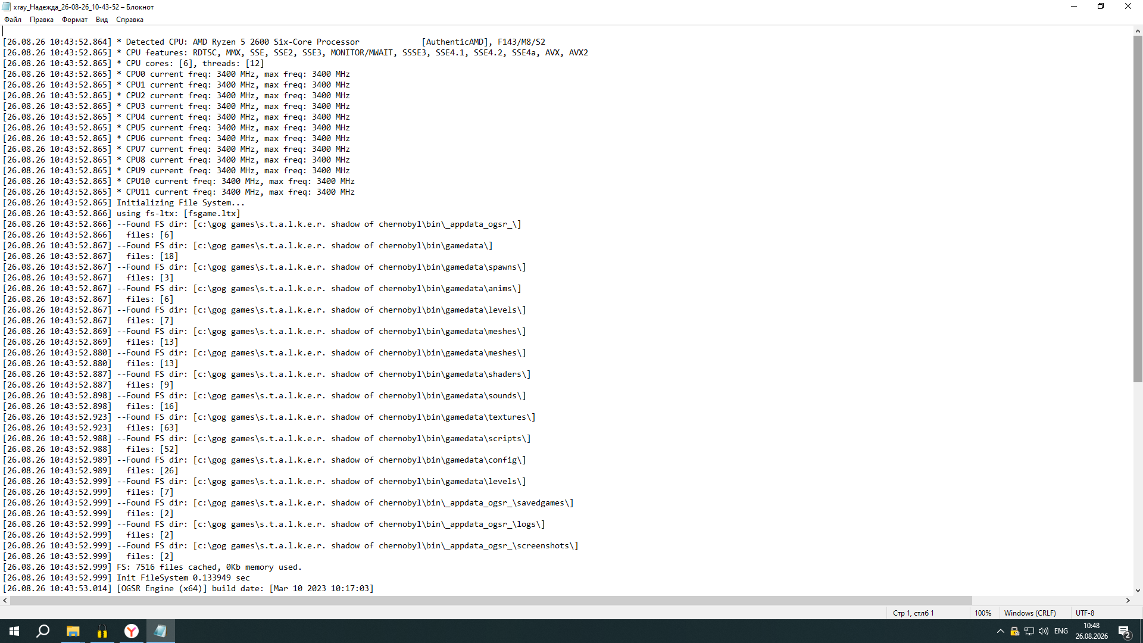Place cursor in the CPU features line
Screen dimensions: 1143x643
(x=295, y=53)
